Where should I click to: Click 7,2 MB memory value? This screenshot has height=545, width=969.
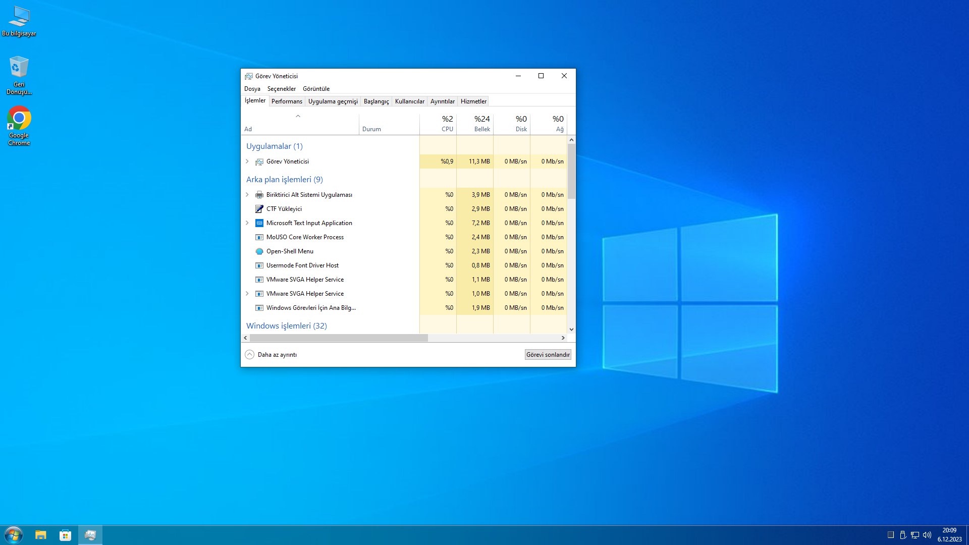(481, 223)
